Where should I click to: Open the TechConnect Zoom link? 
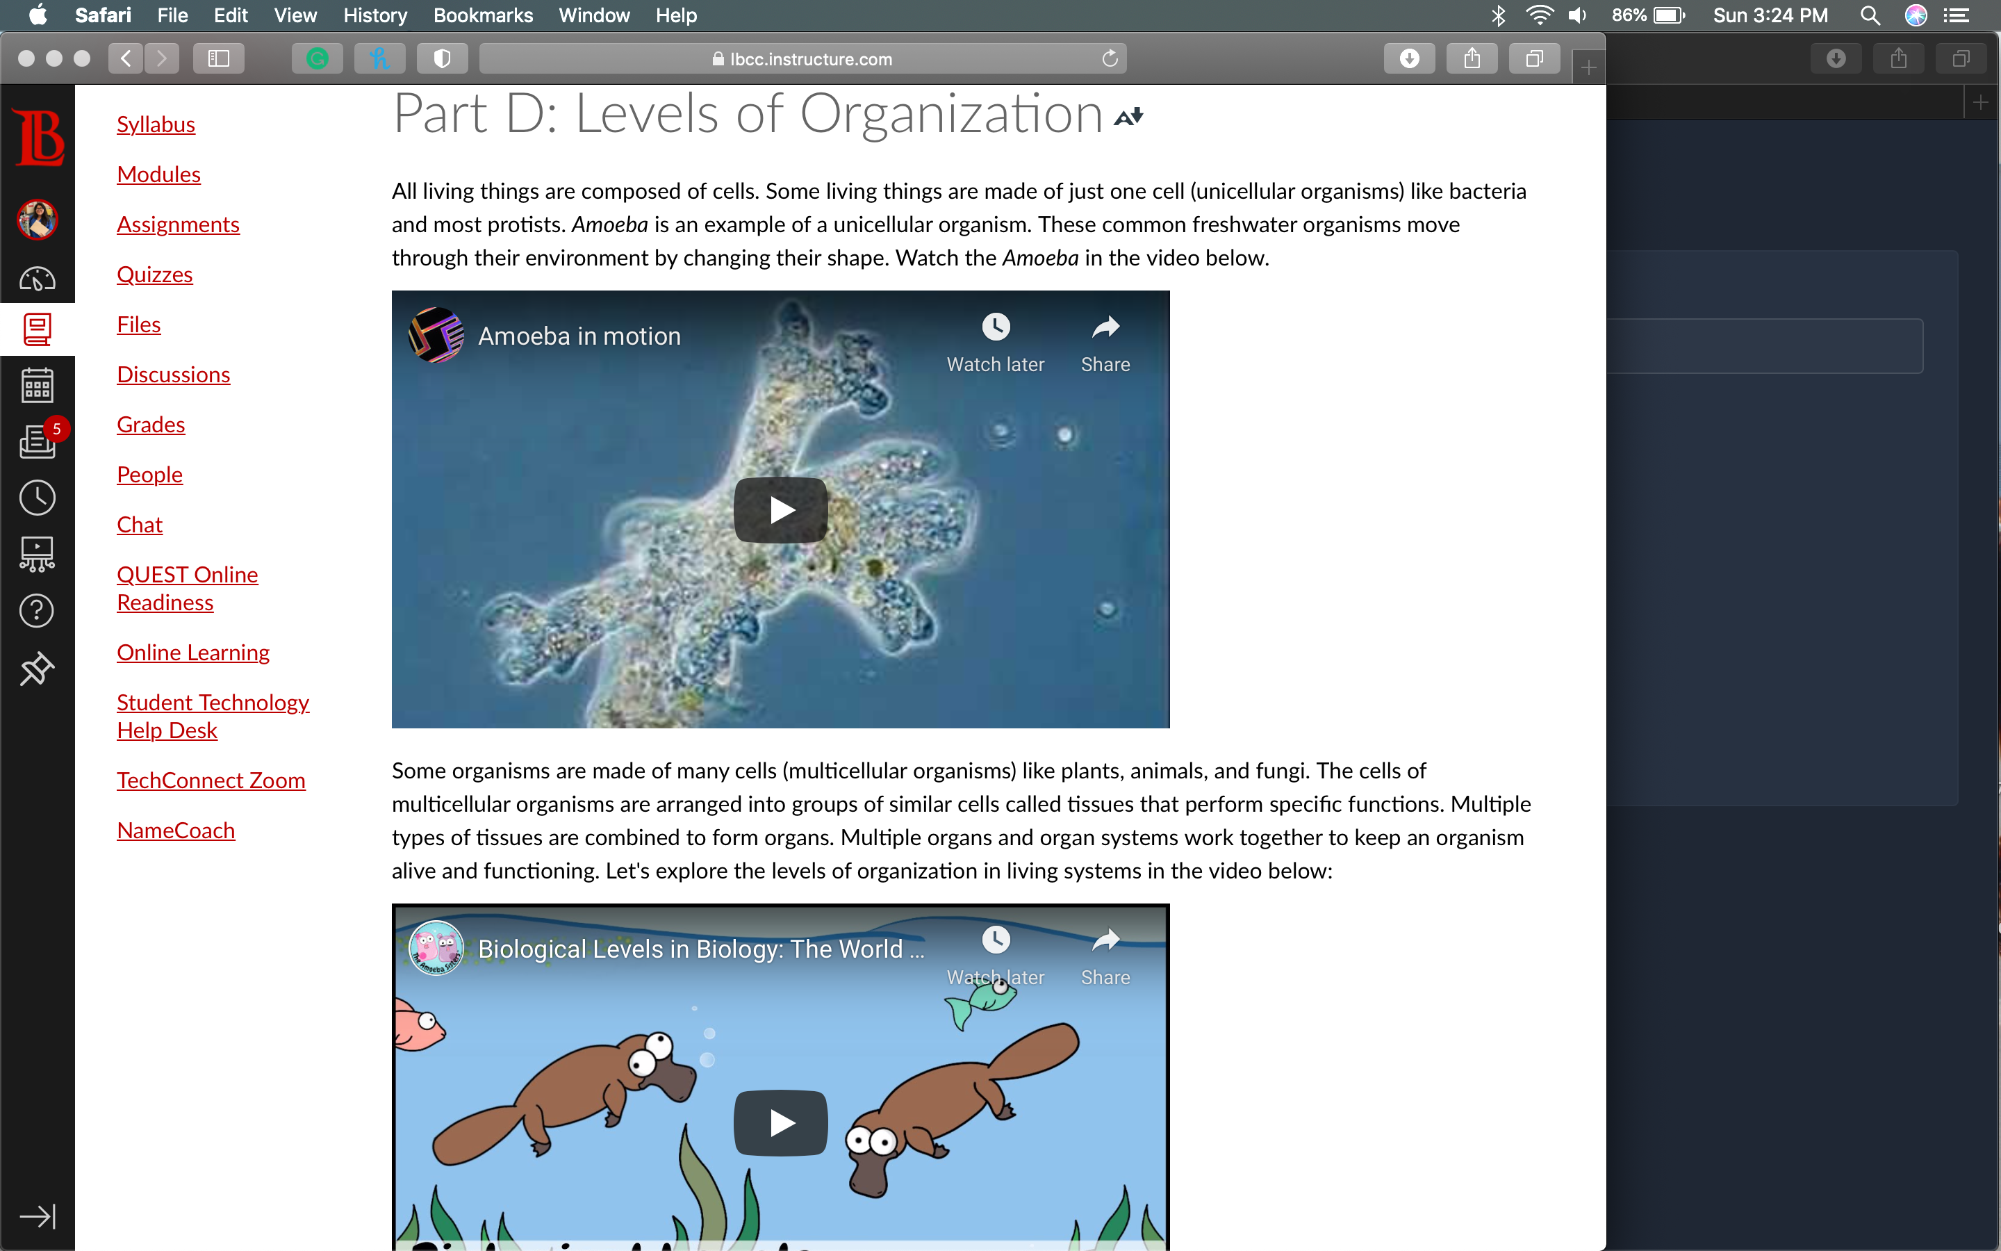coord(211,780)
